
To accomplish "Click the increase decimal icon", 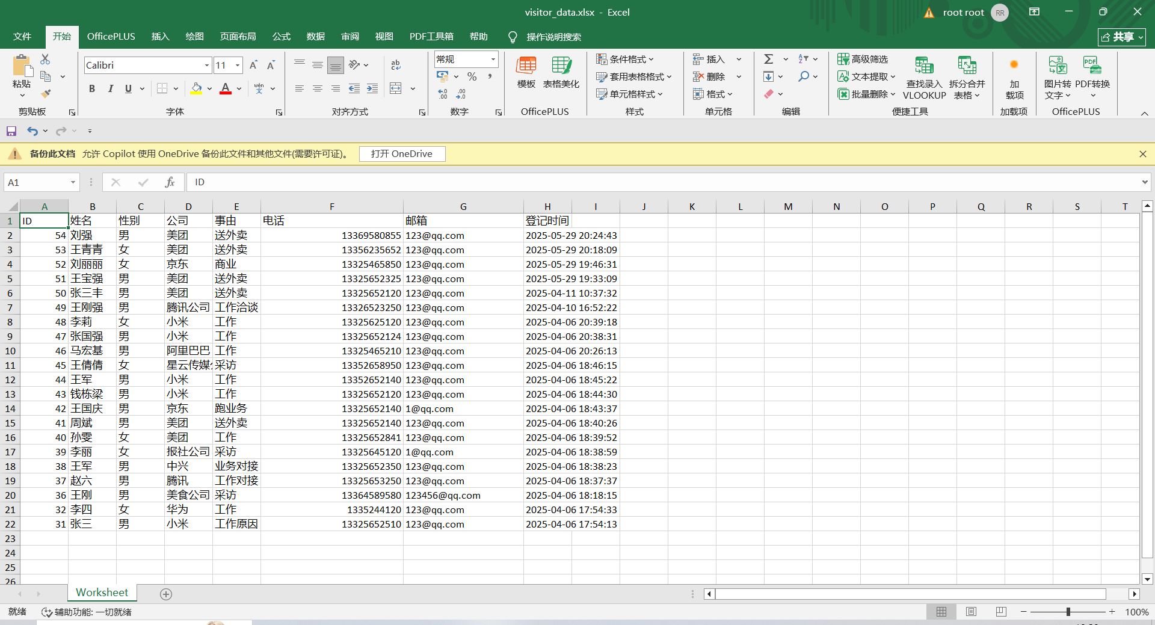I will click(x=443, y=94).
